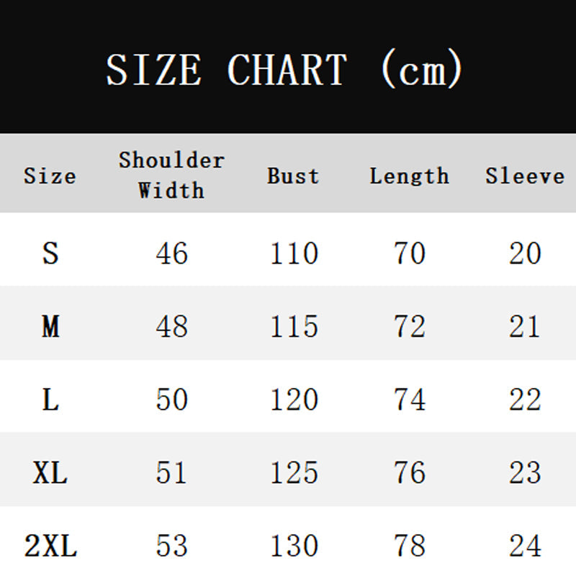The width and height of the screenshot is (576, 576).
Task: Click the Bust column header
Action: pos(293,176)
